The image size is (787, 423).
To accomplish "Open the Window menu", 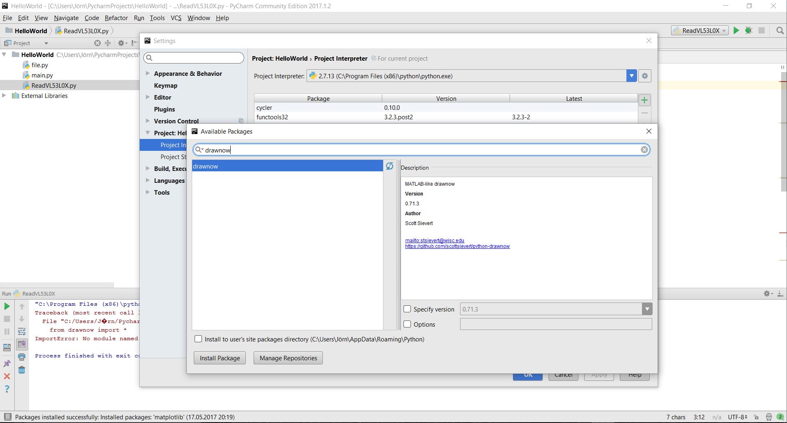I will coord(199,18).
